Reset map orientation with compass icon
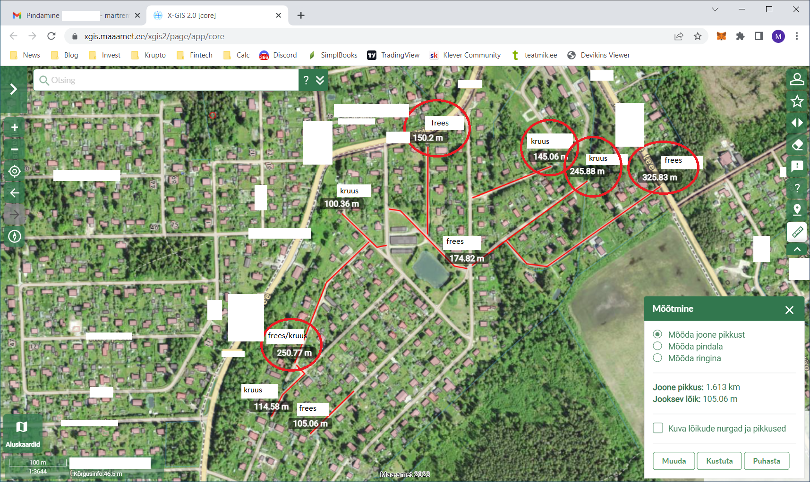Viewport: 810px width, 482px height. click(x=15, y=236)
